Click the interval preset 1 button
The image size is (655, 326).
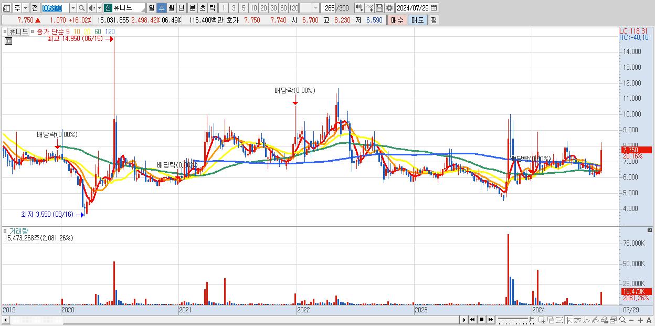pyautogui.click(x=224, y=8)
